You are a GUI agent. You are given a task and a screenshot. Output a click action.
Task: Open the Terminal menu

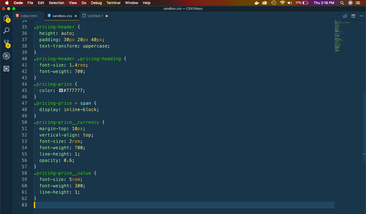(113, 3)
